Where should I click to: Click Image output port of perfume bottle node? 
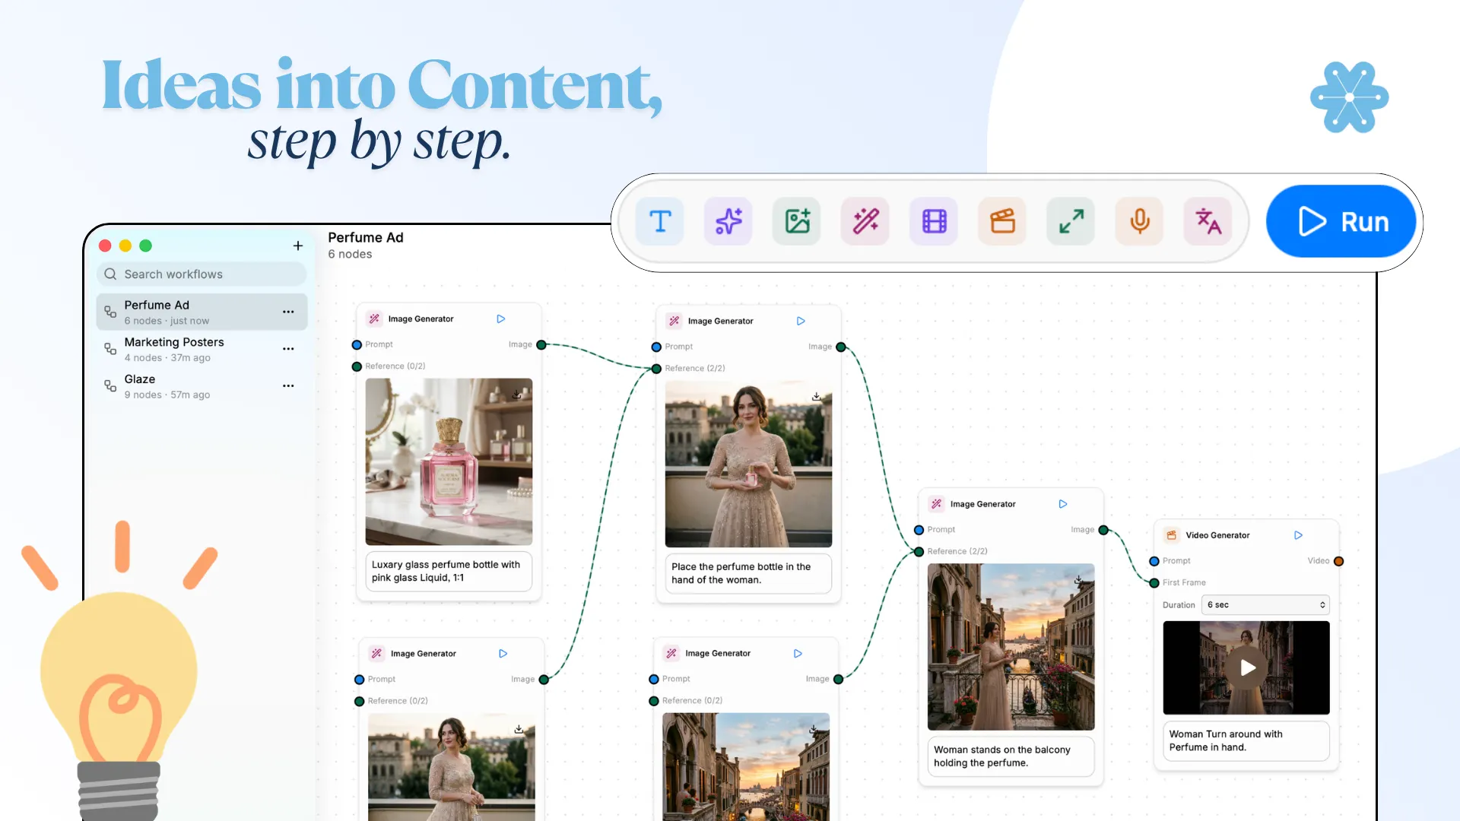click(x=541, y=345)
